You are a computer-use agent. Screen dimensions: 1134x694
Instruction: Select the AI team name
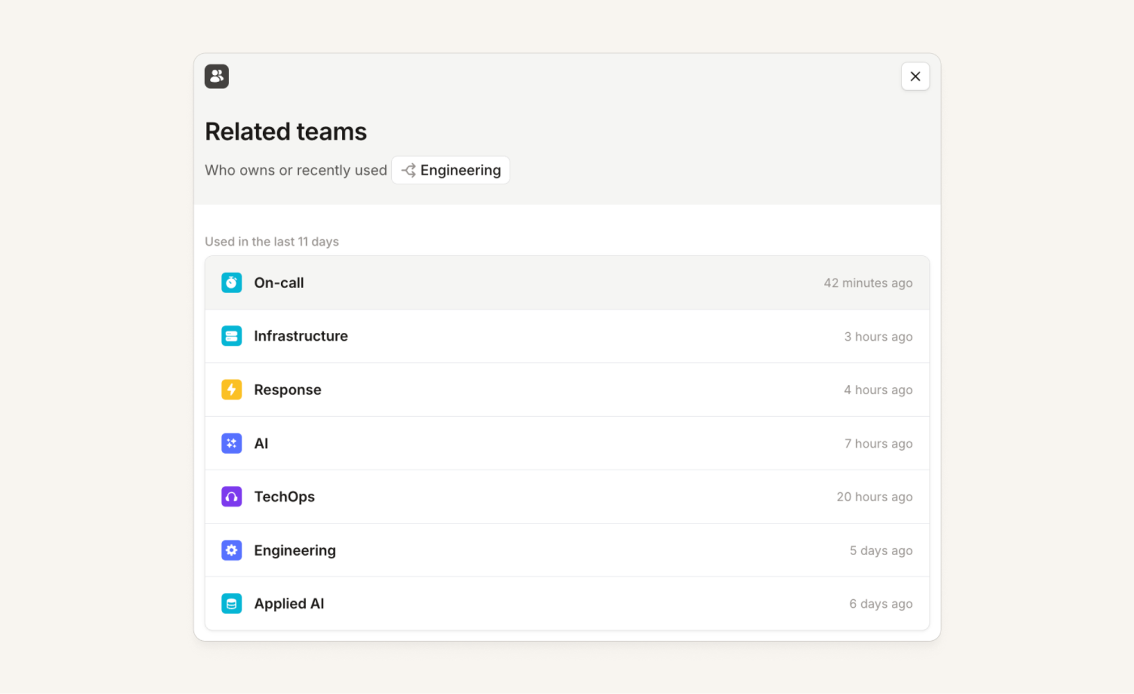tap(261, 443)
